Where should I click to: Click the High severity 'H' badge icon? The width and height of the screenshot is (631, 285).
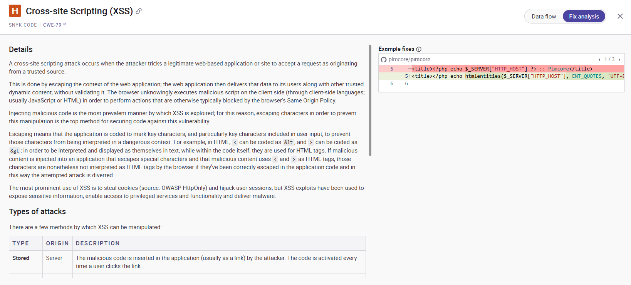pyautogui.click(x=15, y=11)
